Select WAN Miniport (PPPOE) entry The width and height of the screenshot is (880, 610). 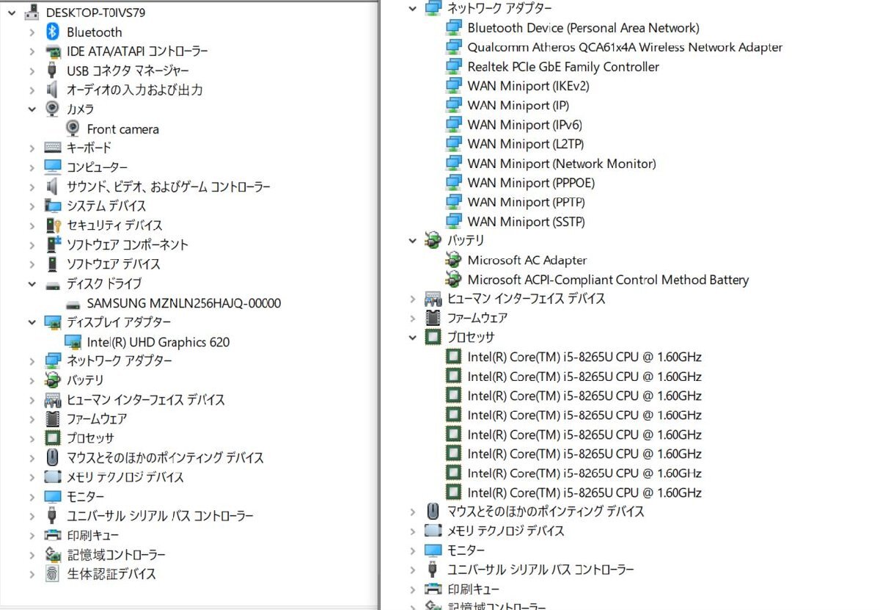[x=531, y=182]
